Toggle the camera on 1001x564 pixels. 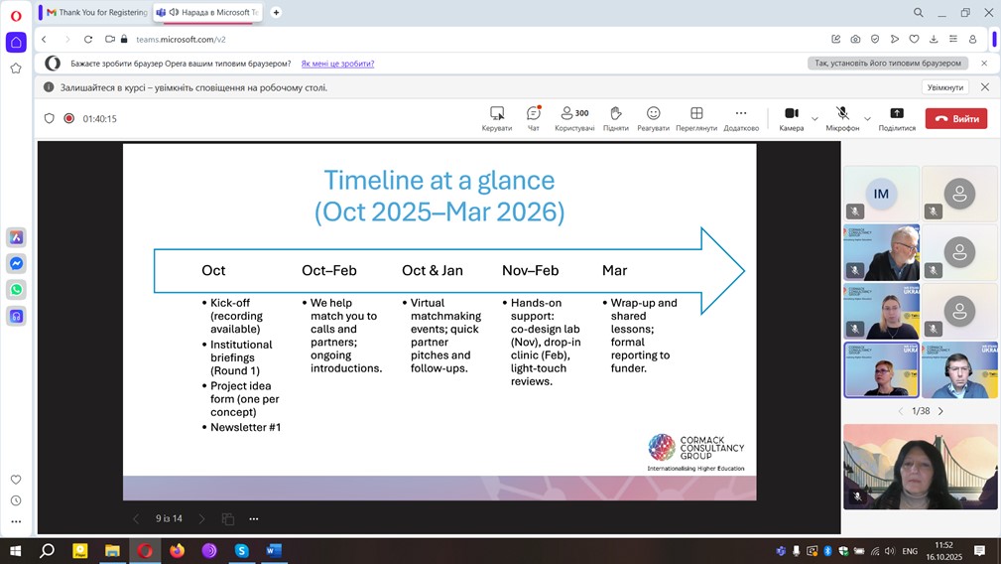(791, 116)
